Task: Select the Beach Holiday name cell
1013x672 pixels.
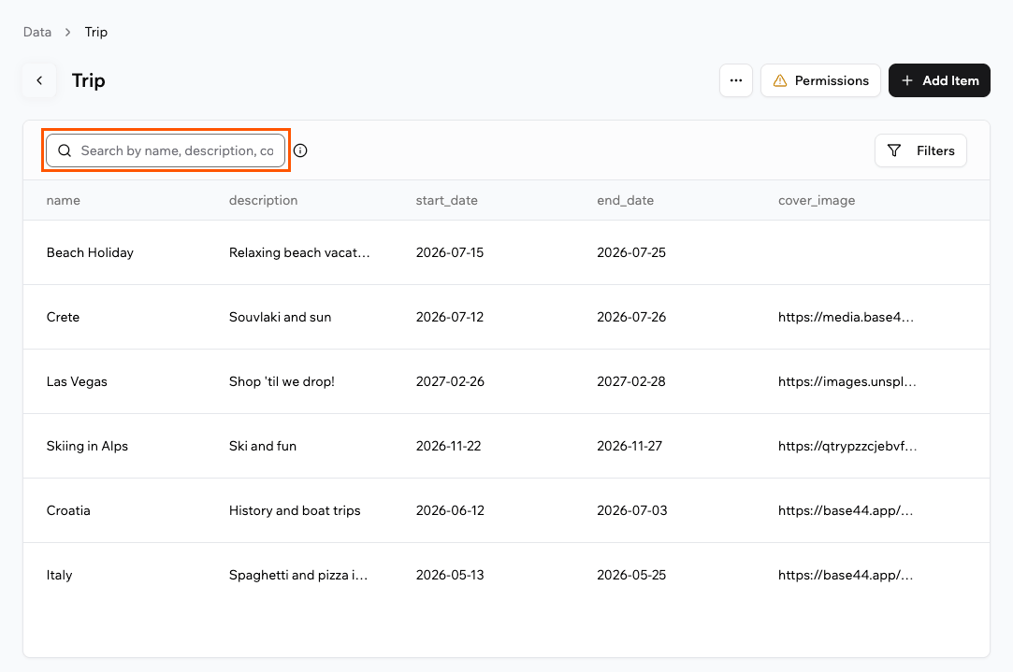Action: click(90, 252)
